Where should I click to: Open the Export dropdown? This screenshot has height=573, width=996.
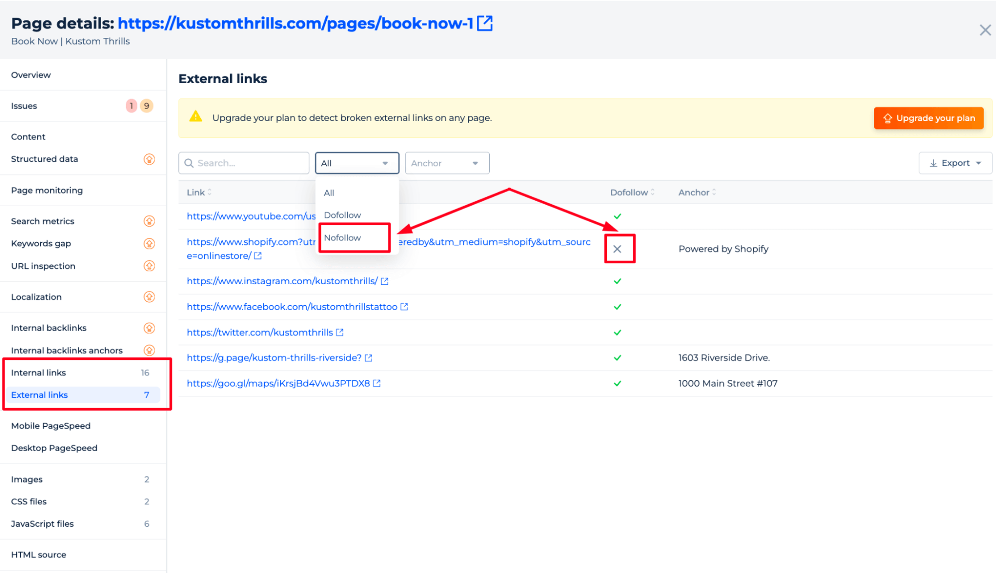point(955,163)
